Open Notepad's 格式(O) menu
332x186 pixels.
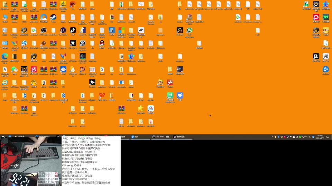click(x=81, y=138)
